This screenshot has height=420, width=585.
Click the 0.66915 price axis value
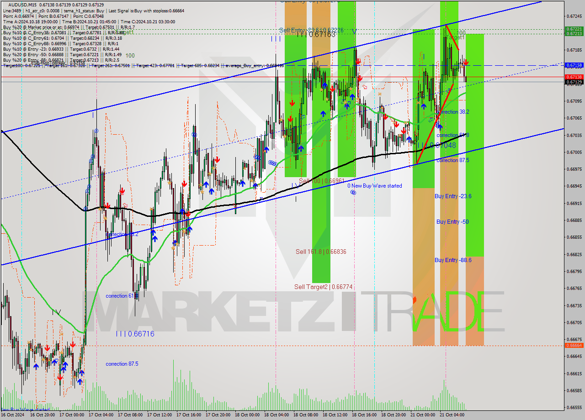574,203
